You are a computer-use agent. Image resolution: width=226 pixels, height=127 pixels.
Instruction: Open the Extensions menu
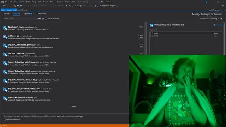(59, 2)
